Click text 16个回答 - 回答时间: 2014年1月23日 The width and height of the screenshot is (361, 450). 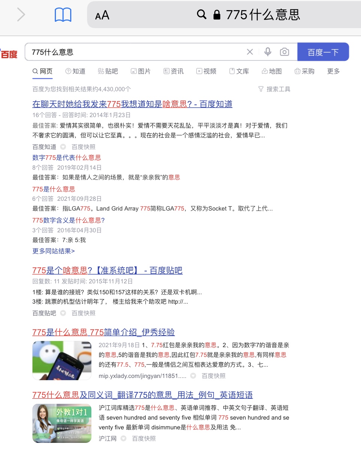point(81,115)
